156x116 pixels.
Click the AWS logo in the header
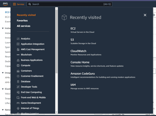click(x=5, y=4)
